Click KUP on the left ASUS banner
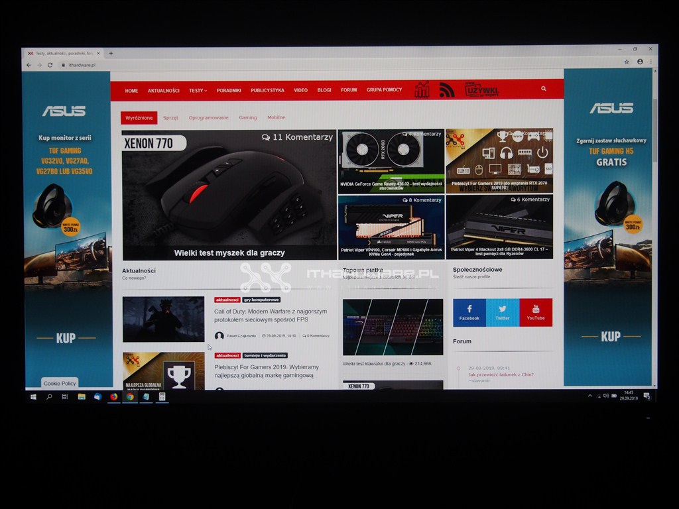This screenshot has width=679, height=509. pyautogui.click(x=66, y=338)
